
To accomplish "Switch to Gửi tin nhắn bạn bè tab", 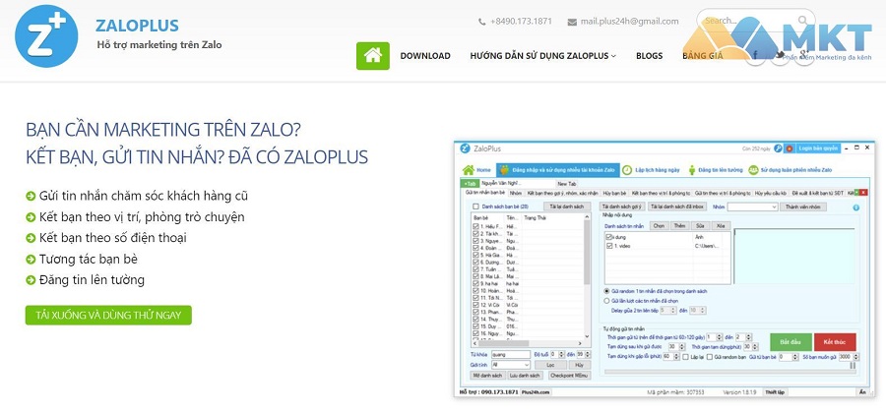I will point(484,193).
